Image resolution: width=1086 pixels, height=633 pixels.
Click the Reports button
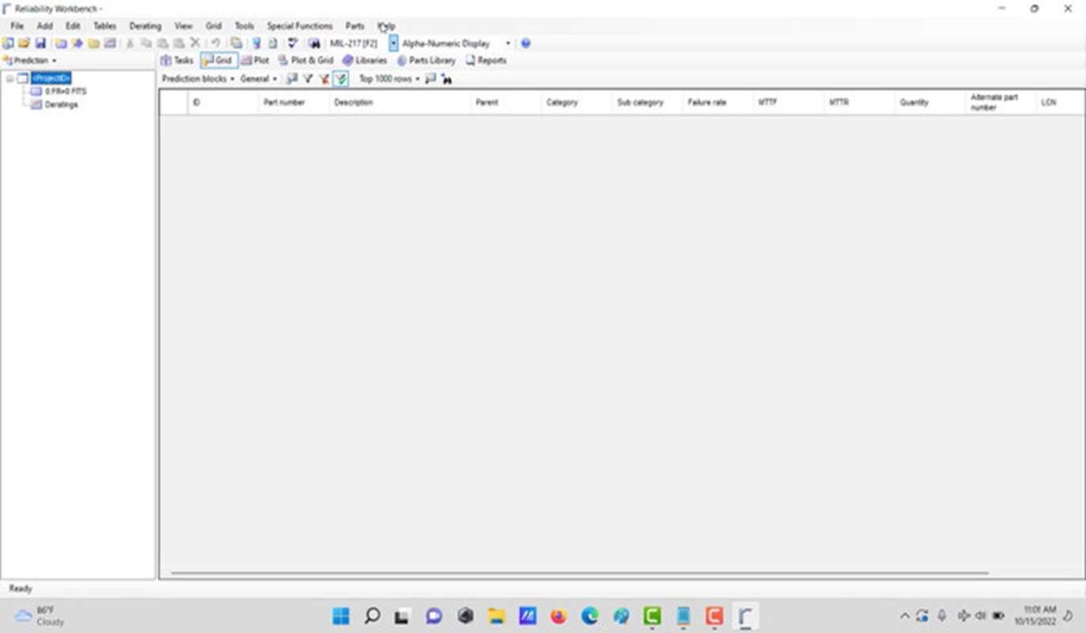[x=486, y=60]
